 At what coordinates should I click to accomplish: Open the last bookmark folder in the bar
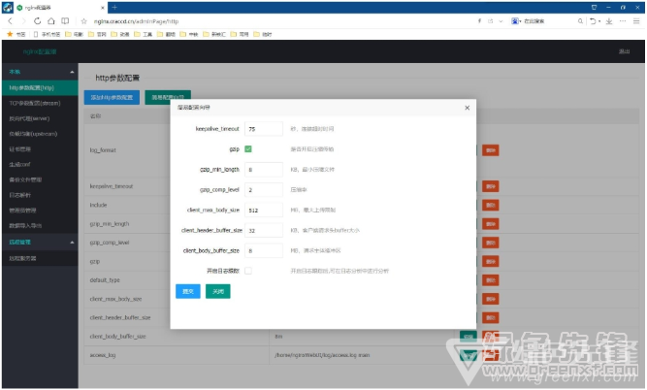263,34
